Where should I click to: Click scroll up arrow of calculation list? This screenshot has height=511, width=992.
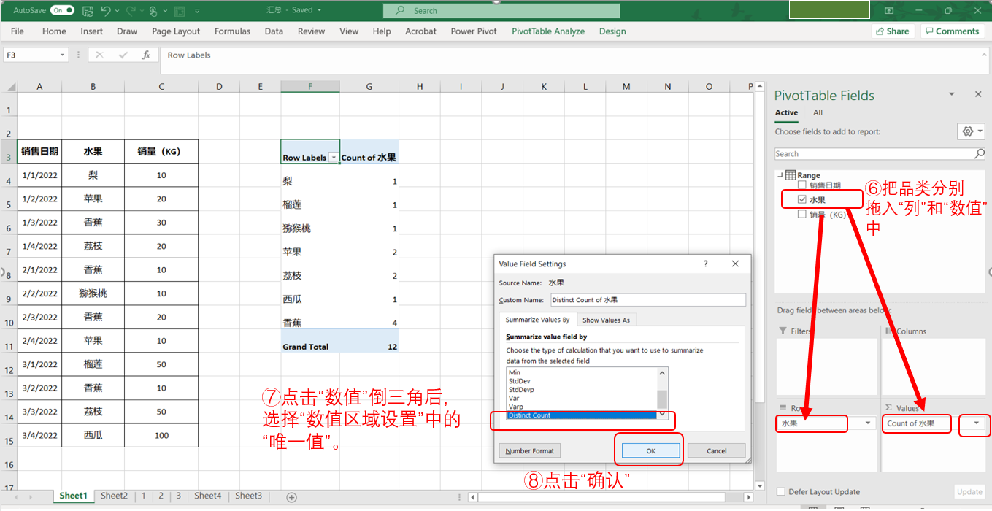point(662,372)
